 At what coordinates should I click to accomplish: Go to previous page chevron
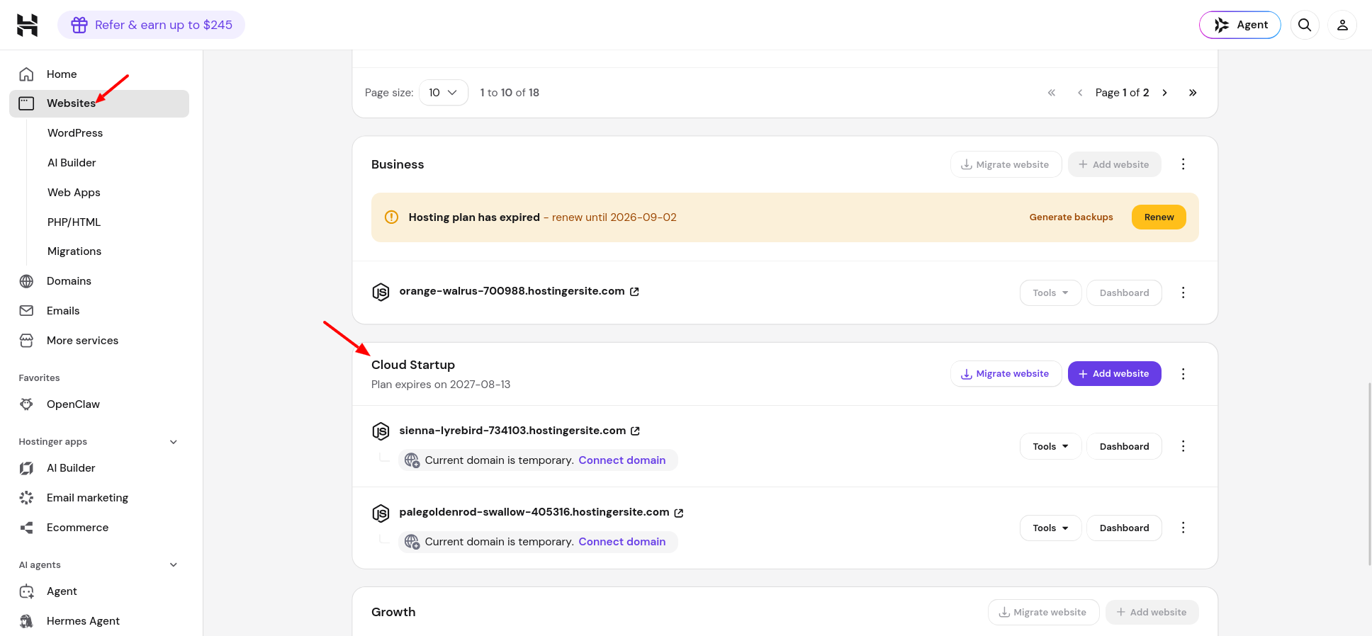(x=1080, y=93)
